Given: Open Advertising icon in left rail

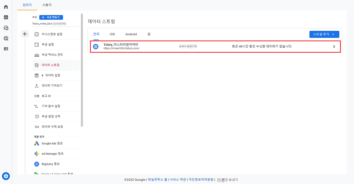Looking at the screenshot, I should (6, 38).
